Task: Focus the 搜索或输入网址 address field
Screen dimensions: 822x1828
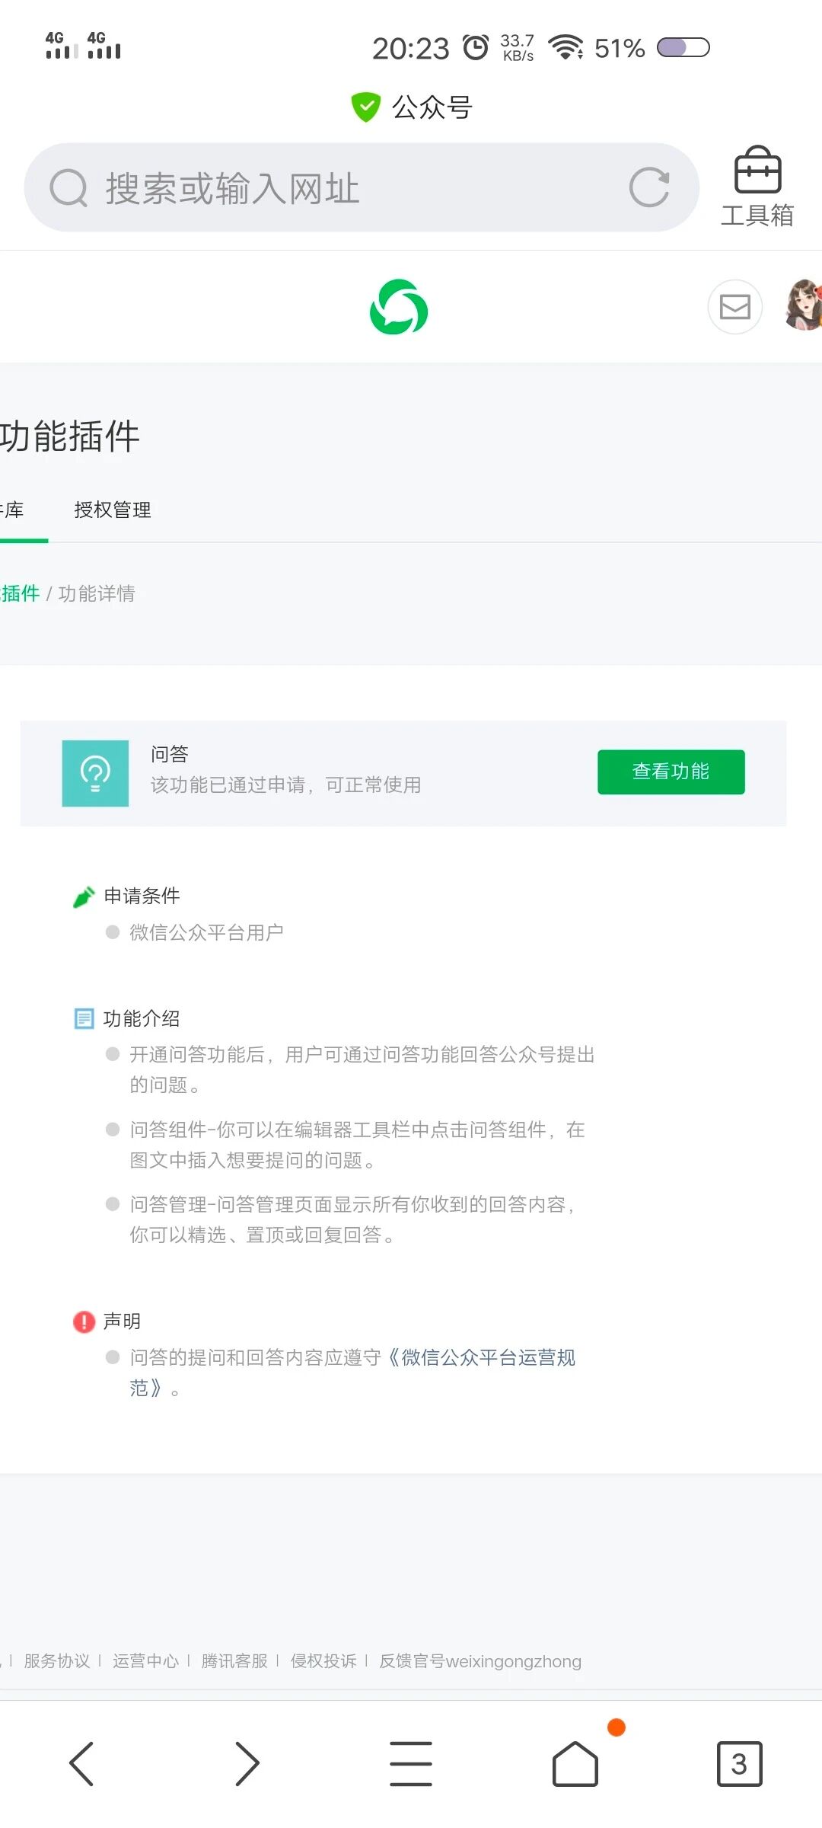Action: tap(362, 187)
